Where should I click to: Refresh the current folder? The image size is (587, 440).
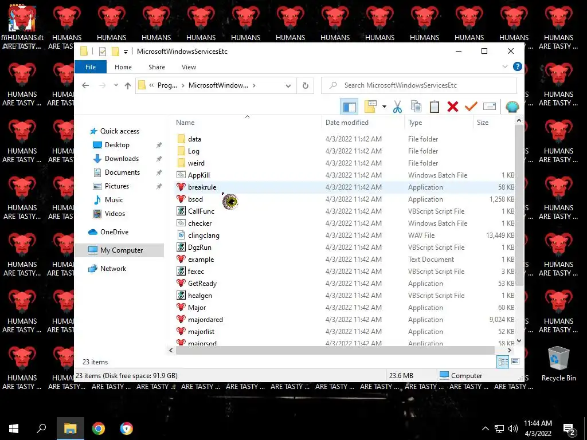(306, 86)
